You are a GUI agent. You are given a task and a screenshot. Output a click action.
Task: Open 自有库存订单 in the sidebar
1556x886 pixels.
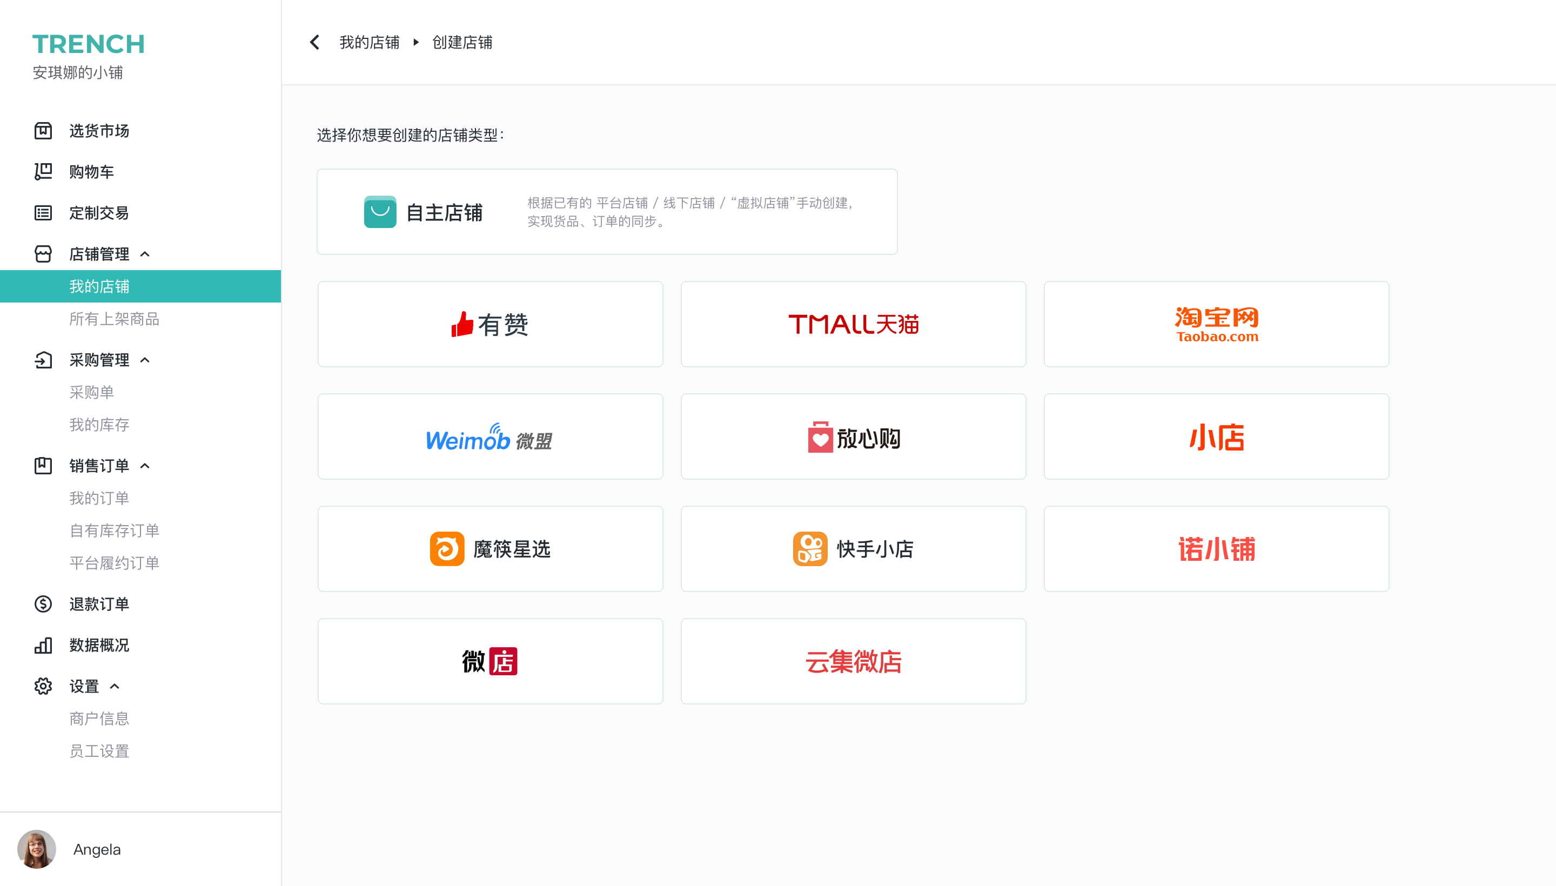click(115, 531)
